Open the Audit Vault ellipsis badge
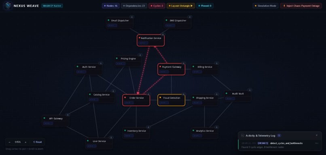This screenshot has width=326, height=155. 230,99
